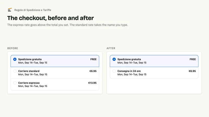Choose the Consegna in 24 ore radio button

114,71
